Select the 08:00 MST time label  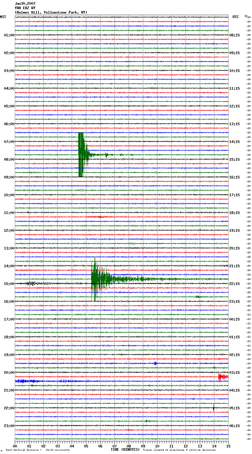pyautogui.click(x=9, y=160)
